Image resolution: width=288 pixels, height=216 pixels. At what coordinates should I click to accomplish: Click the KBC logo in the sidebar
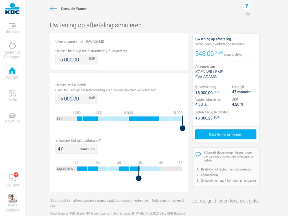click(x=12, y=9)
